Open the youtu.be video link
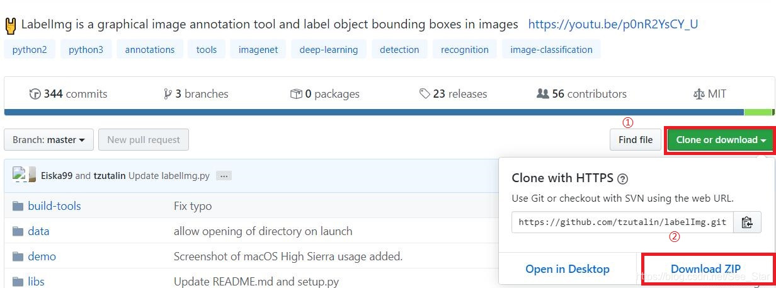Image resolution: width=776 pixels, height=288 pixels. (x=612, y=25)
